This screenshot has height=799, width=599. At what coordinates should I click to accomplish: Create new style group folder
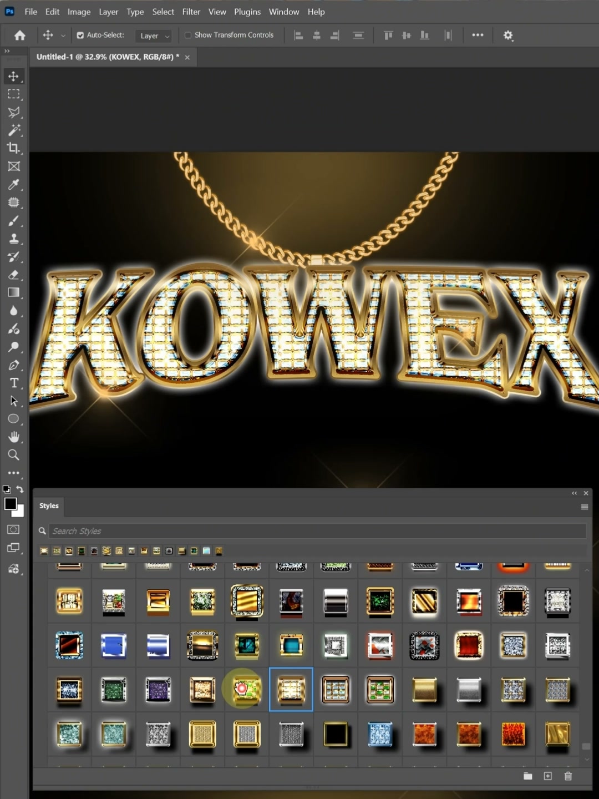click(x=528, y=776)
